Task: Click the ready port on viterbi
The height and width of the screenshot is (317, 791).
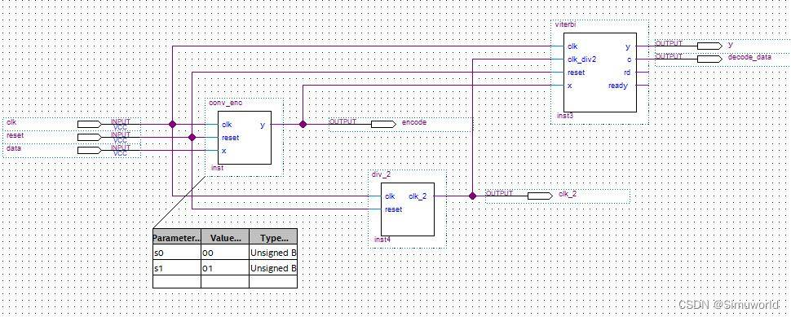Action: coord(618,86)
